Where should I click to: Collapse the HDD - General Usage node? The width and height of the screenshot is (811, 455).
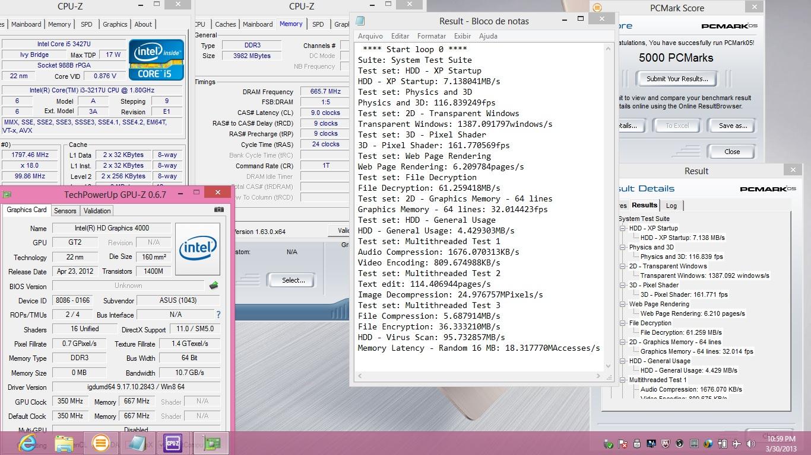pyautogui.click(x=623, y=361)
